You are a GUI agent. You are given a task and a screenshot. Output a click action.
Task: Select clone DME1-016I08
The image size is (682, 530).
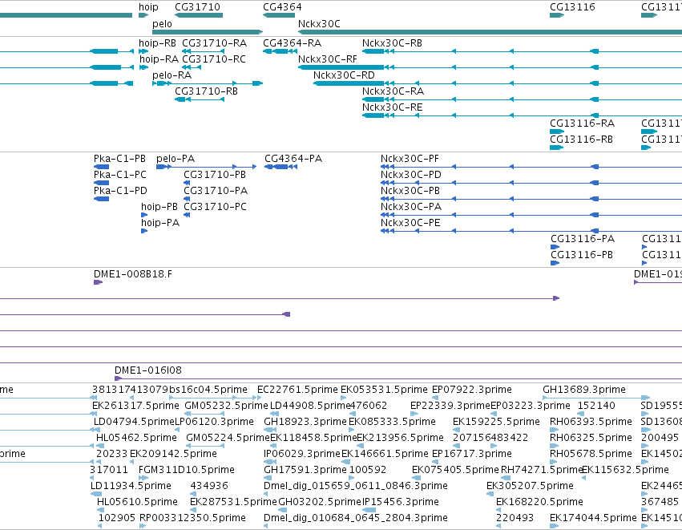(x=148, y=370)
